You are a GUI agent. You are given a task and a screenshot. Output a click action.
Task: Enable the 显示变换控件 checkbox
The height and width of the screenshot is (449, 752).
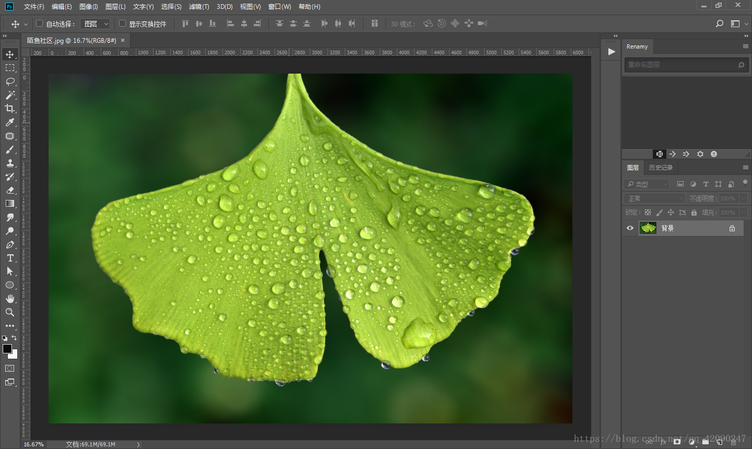click(x=123, y=23)
